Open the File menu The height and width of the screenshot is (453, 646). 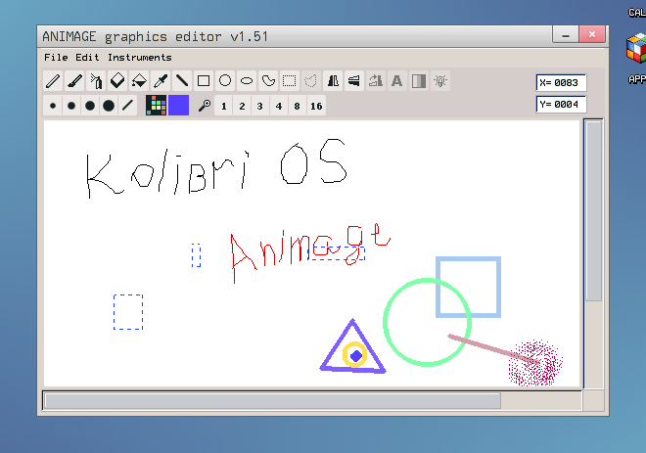pos(56,58)
